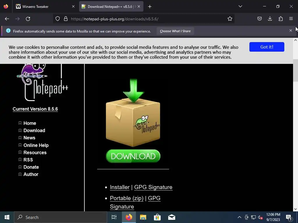Click the Meet Now tray icon

(246, 217)
